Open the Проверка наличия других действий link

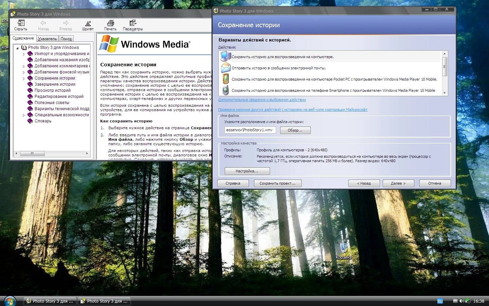pos(293,109)
